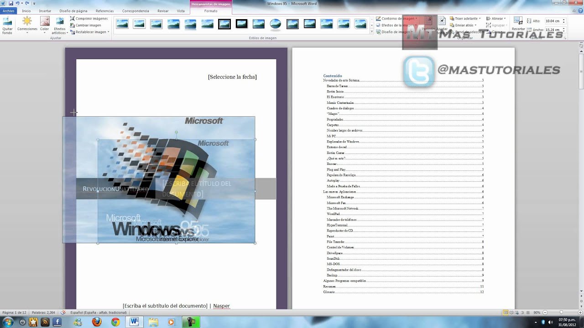Click the subtitle placeholder Escriba el subtítulo
The height and width of the screenshot is (328, 584).
click(x=165, y=306)
